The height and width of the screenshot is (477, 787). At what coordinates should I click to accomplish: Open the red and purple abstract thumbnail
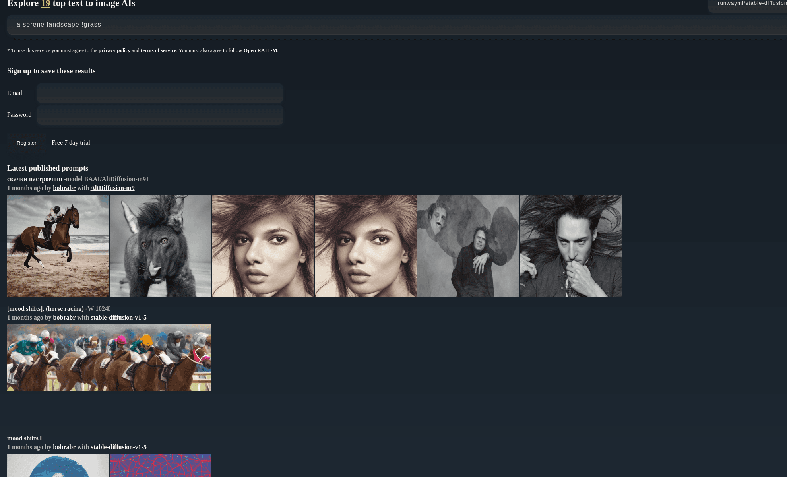point(161,465)
